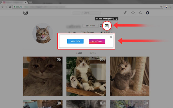Image resolution: width=173 pixels, height=108 pixels.
Task: Open the fluffy kitten scratching post photo
Action: click(129, 76)
